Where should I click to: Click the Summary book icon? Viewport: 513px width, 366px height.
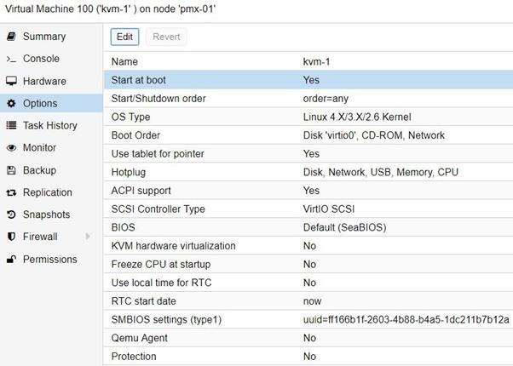tap(11, 37)
